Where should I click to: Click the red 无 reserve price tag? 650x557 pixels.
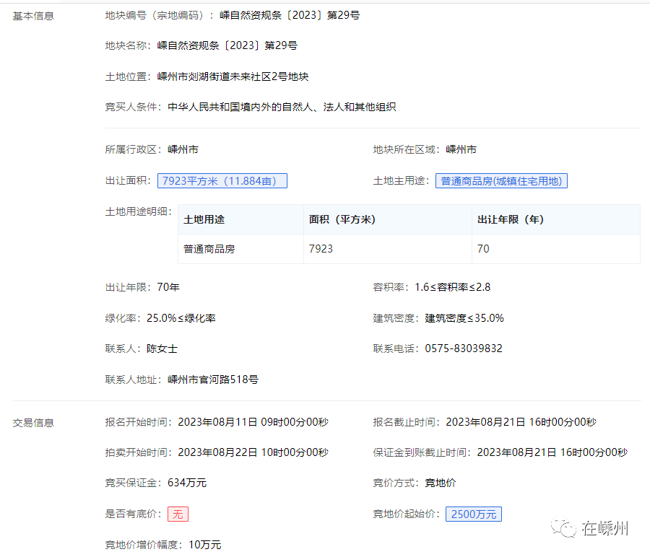[x=178, y=514]
